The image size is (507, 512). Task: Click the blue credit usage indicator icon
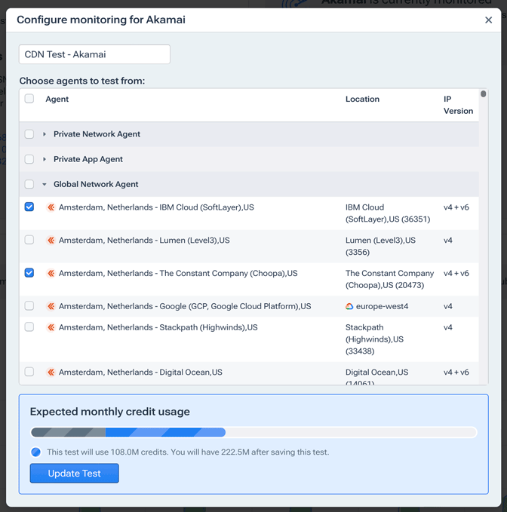pos(36,452)
